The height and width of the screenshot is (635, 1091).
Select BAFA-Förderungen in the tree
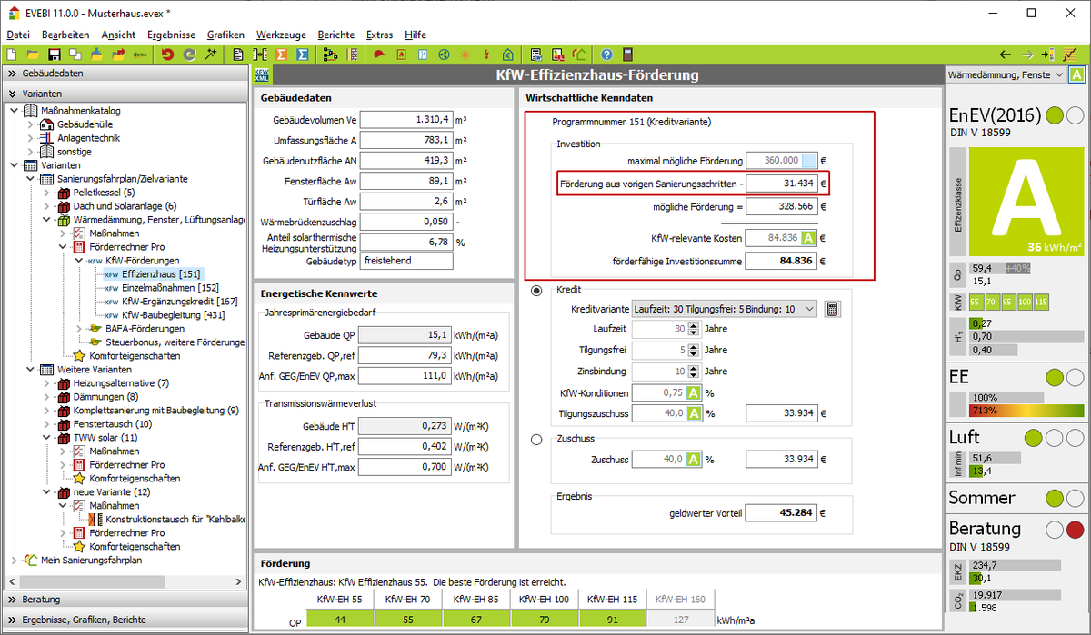tap(145, 329)
